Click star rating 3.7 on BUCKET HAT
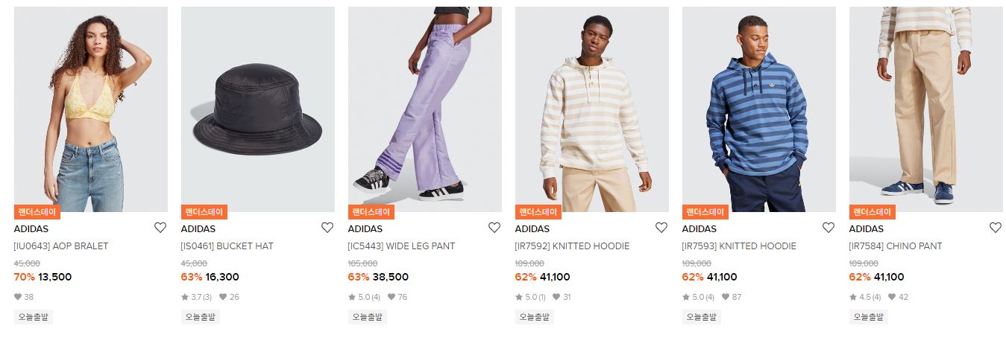Image resolution: width=1006 pixels, height=343 pixels. click(x=197, y=297)
